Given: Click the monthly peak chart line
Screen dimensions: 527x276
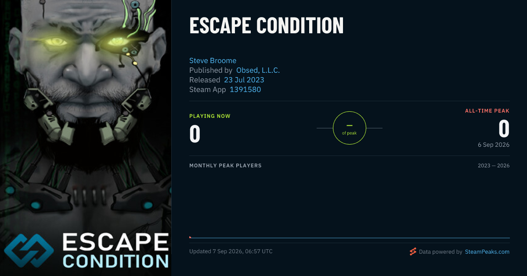Looking at the screenshot, I should 350,238.
